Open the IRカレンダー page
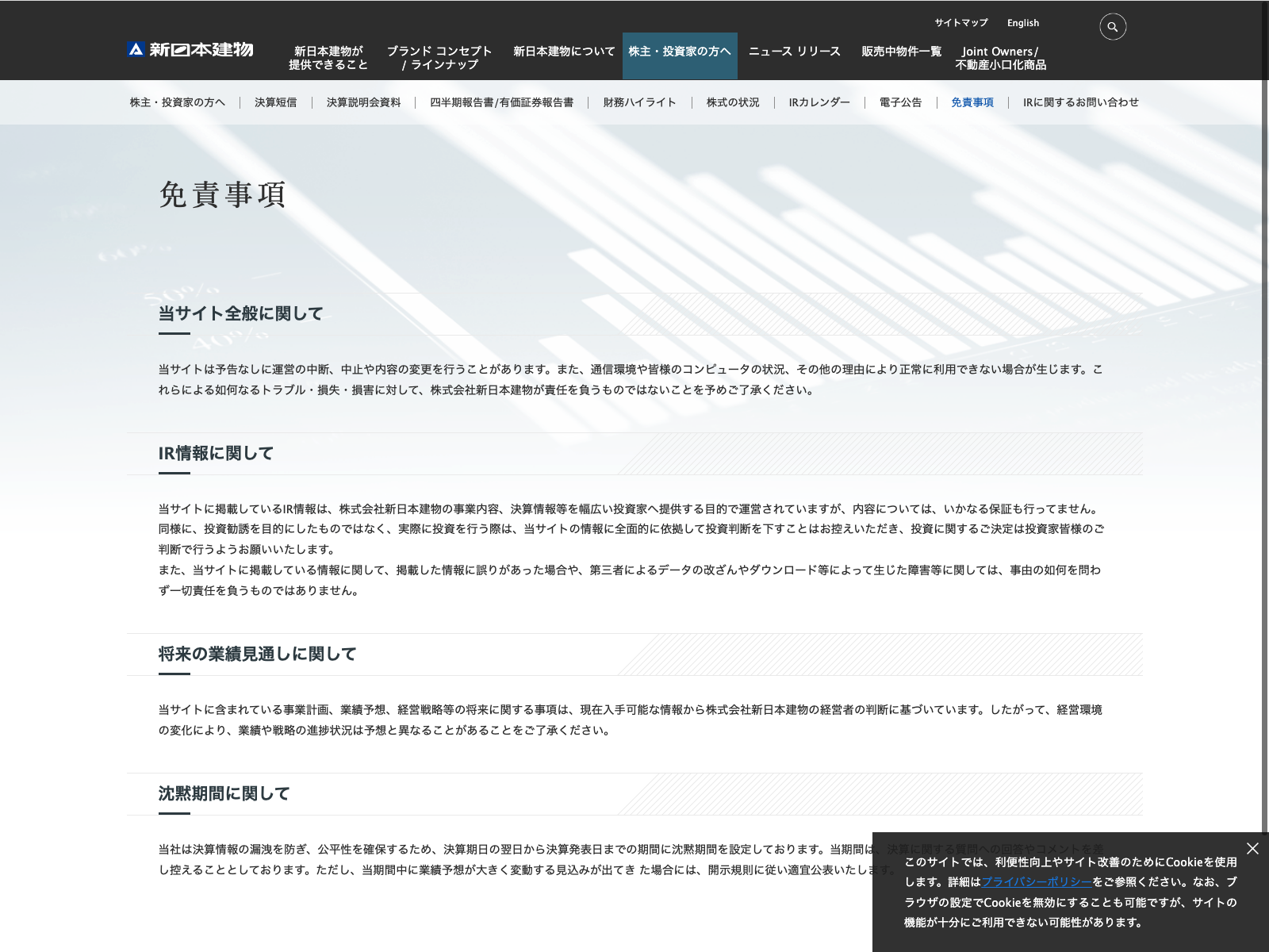This screenshot has width=1269, height=952. (x=819, y=102)
